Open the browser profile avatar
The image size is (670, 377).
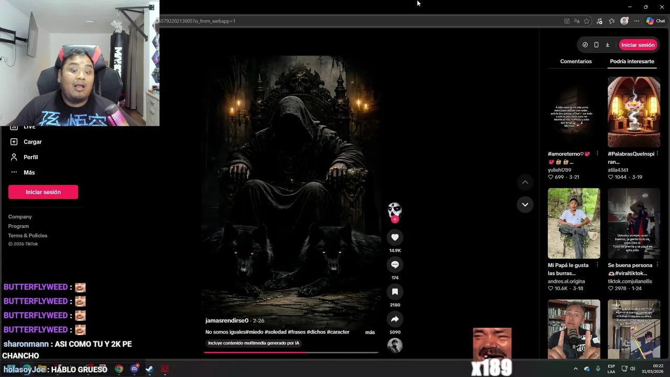click(x=624, y=21)
